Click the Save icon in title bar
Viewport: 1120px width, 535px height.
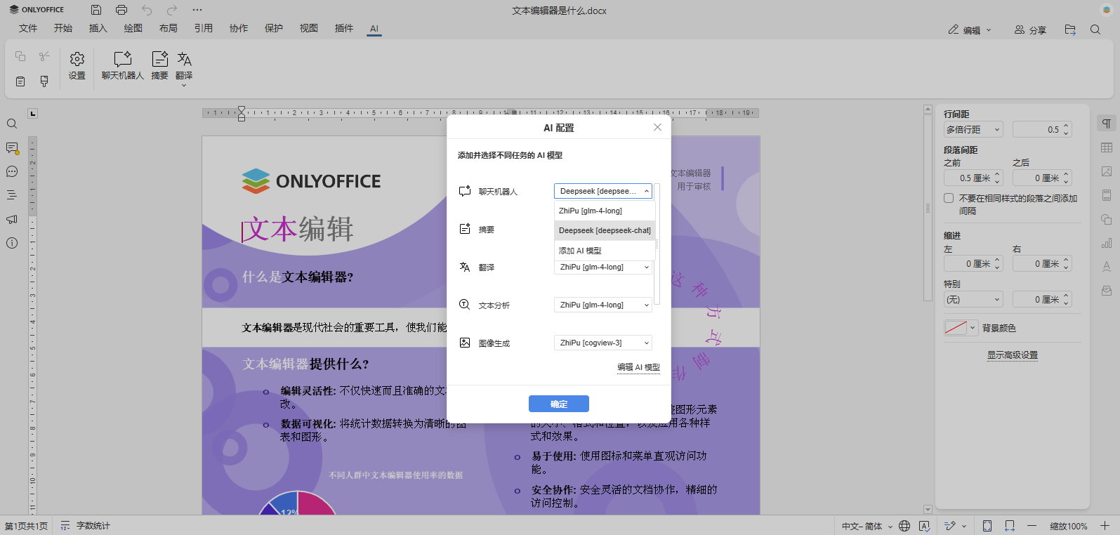click(96, 10)
